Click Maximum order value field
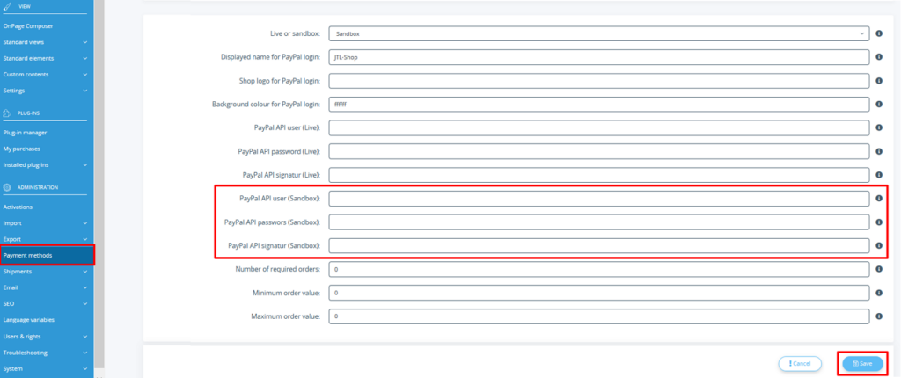This screenshot has width=901, height=378. tap(598, 316)
